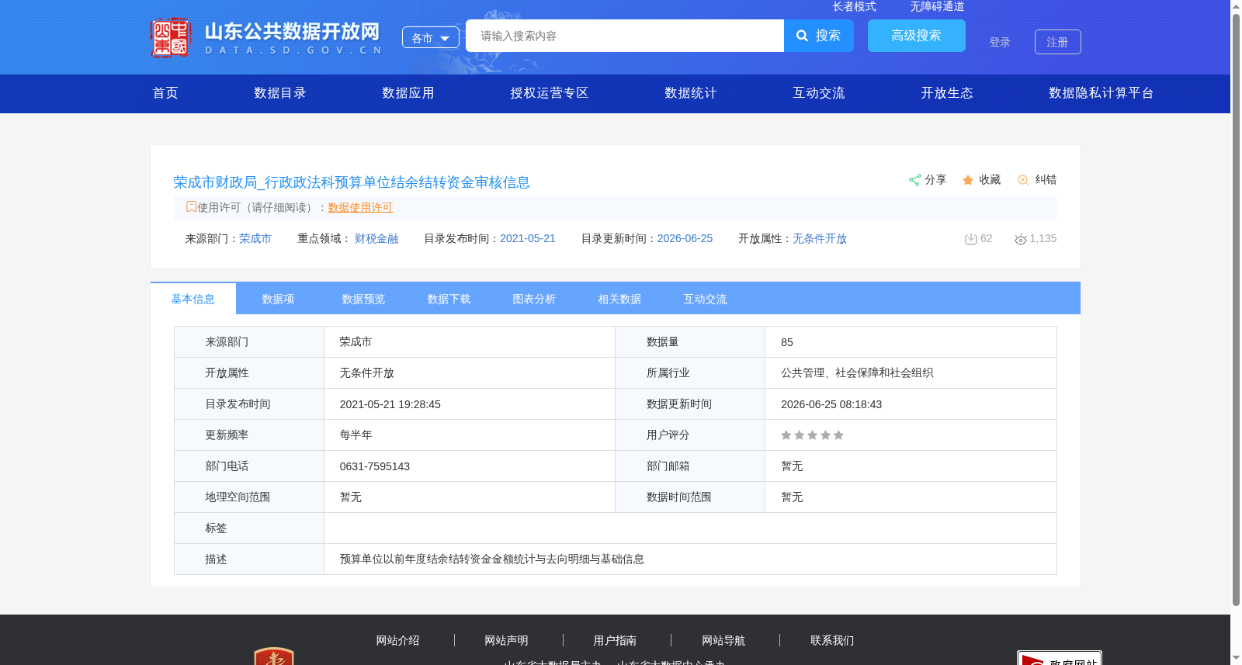Switch to the 相关数据 tab
The width and height of the screenshot is (1242, 665).
pos(620,299)
